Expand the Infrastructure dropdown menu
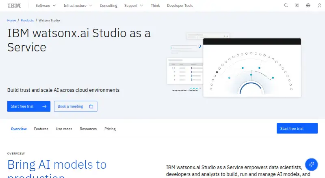This screenshot has width=325, height=178. (78, 6)
